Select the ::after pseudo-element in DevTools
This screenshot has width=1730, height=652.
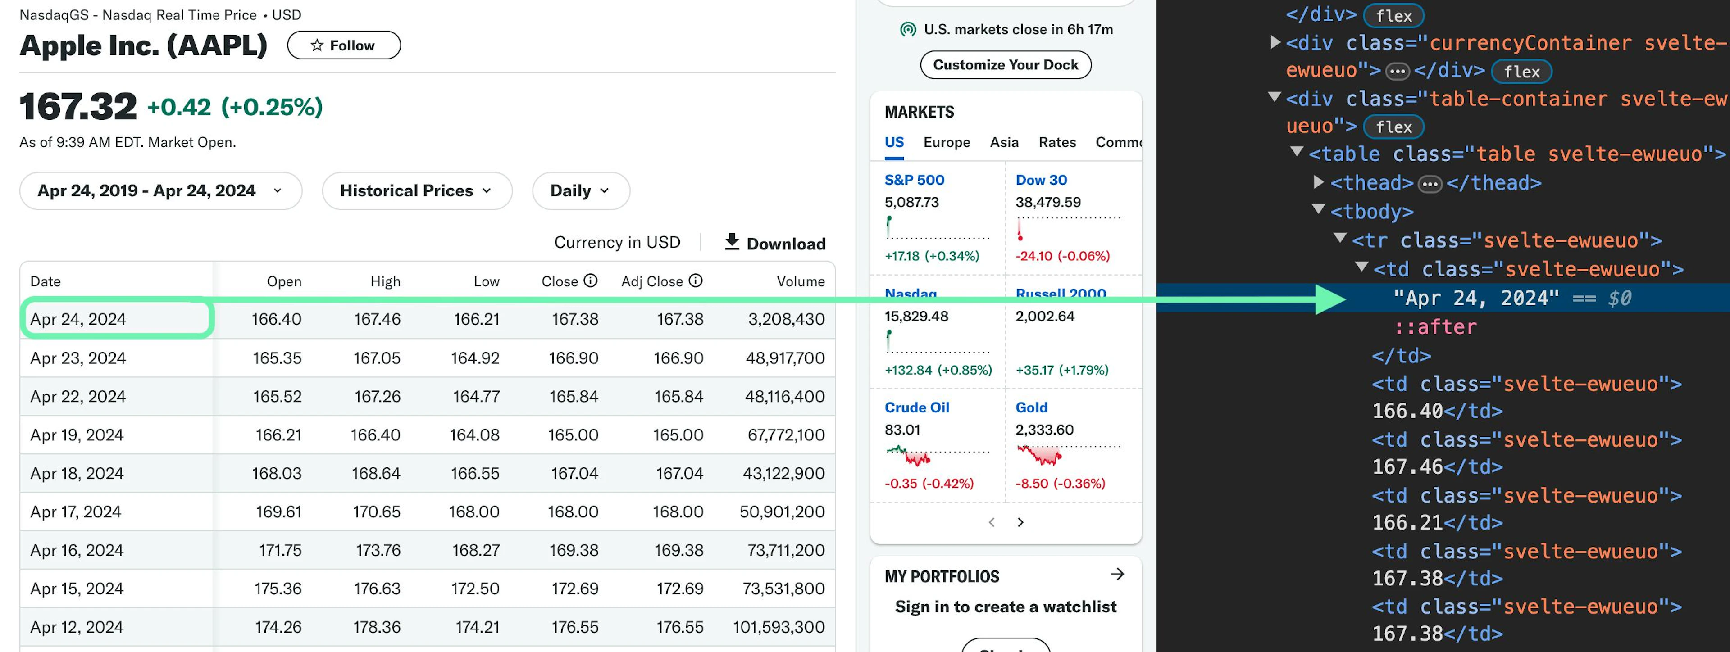coord(1435,327)
